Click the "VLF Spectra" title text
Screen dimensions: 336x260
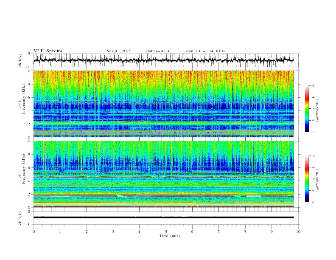(48, 51)
